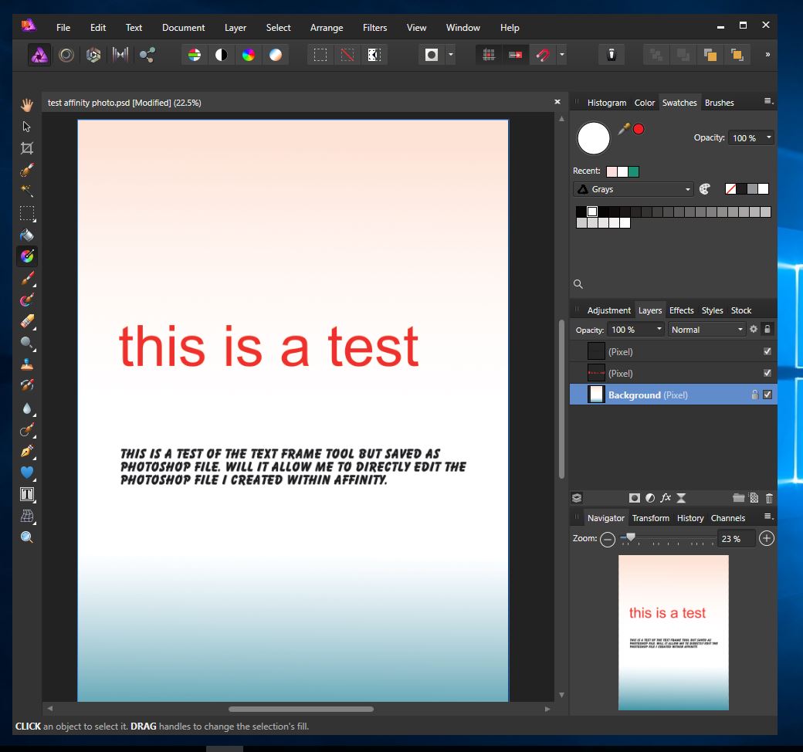
Task: Toggle Move By Whole Pixels
Action: pos(516,55)
